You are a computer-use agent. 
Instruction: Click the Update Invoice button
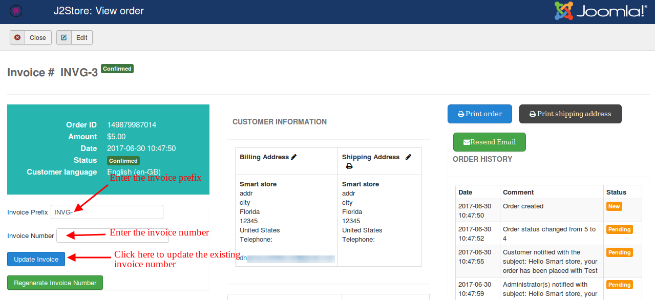click(x=36, y=259)
